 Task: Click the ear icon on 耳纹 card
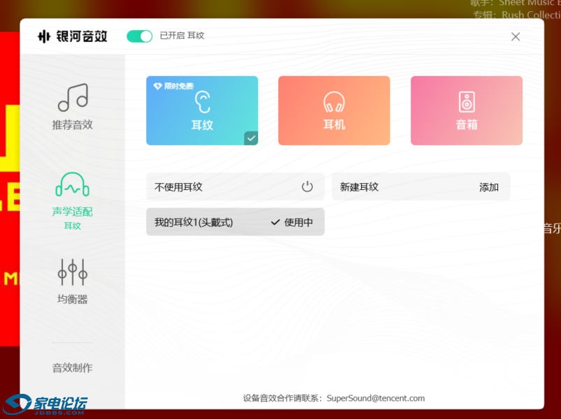[202, 103]
